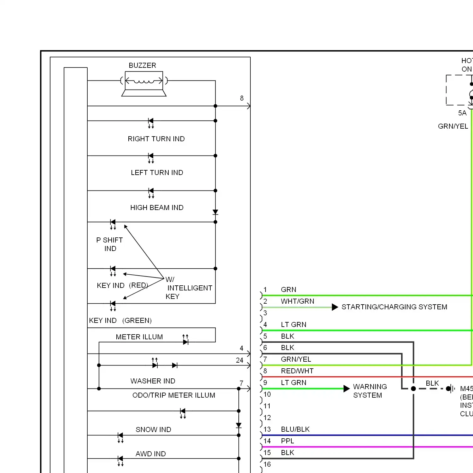Click the ground symbol next to M45
The width and height of the screenshot is (473, 473).
pyautogui.click(x=451, y=388)
